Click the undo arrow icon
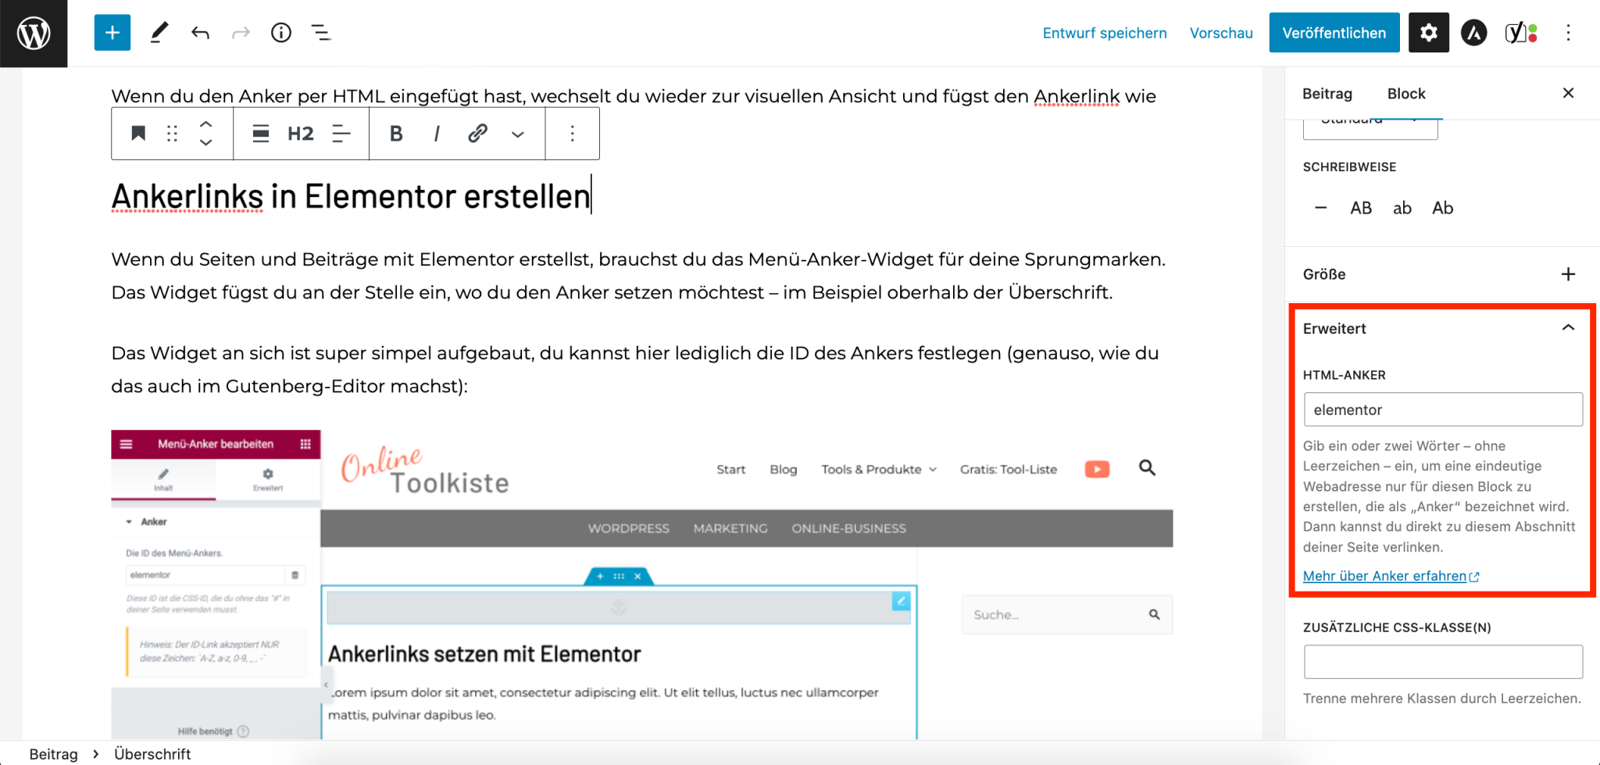The image size is (1600, 765). point(200,33)
